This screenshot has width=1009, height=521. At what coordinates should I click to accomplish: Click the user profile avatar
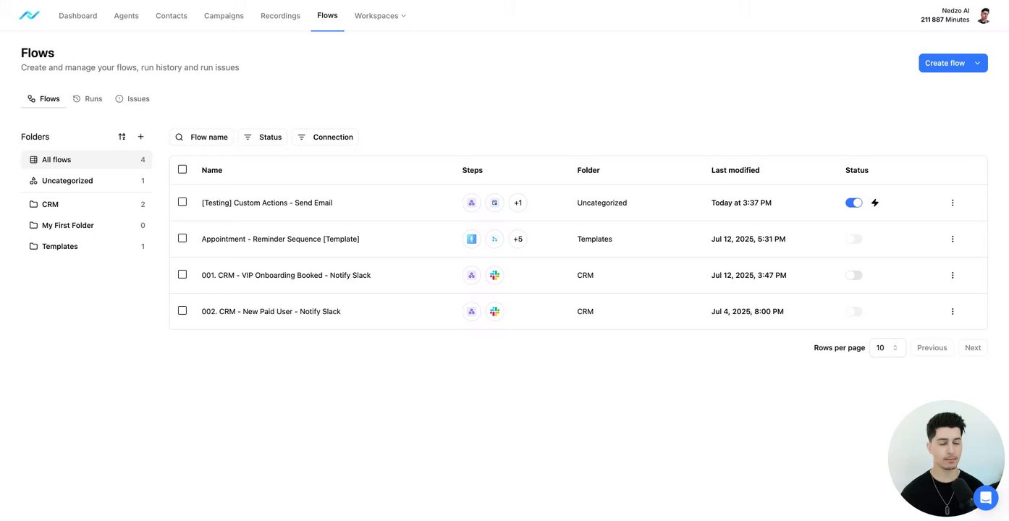coord(983,15)
